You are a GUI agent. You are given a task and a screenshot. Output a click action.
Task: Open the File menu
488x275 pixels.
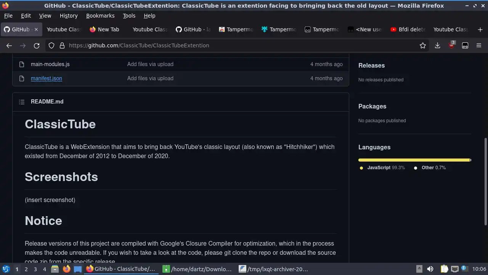click(x=8, y=16)
